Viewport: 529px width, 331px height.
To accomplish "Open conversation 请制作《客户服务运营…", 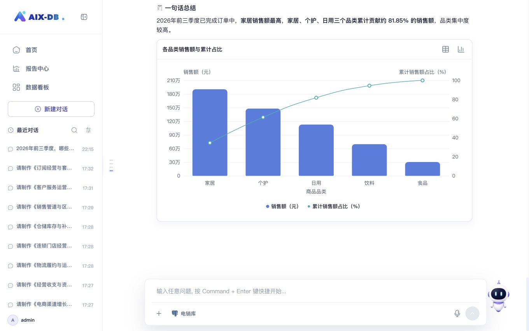I will coord(51,188).
